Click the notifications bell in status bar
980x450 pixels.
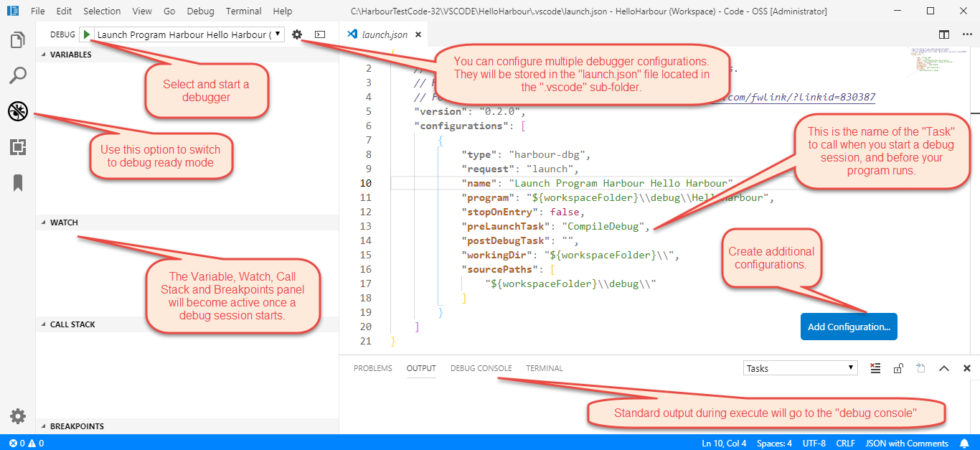[965, 444]
